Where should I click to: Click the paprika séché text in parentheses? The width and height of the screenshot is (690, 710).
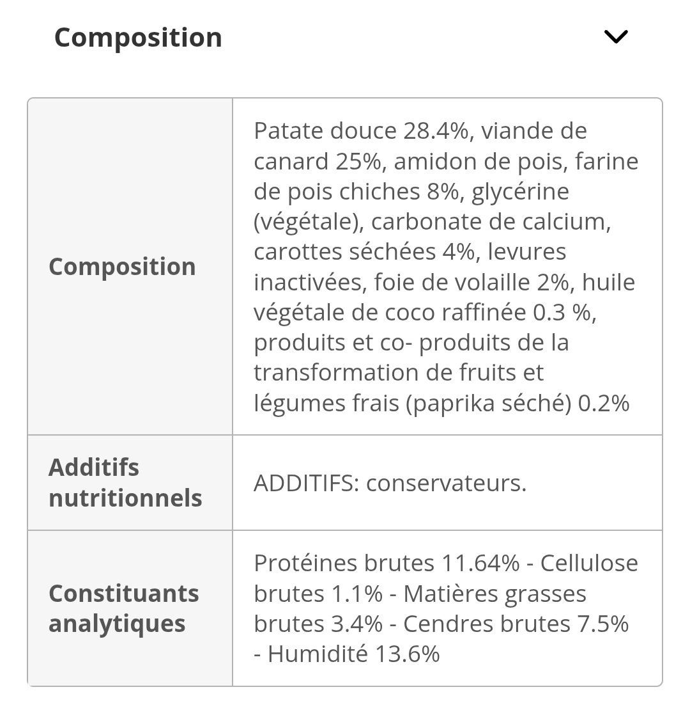coord(489,403)
